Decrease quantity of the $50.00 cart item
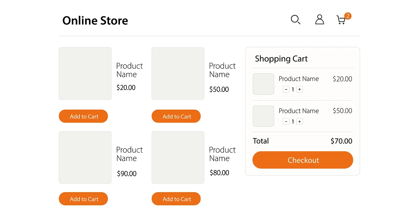420x218 pixels. point(286,121)
